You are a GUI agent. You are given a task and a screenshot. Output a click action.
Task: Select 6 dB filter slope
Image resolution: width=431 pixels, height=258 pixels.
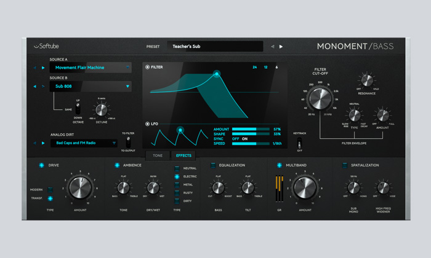(x=276, y=67)
